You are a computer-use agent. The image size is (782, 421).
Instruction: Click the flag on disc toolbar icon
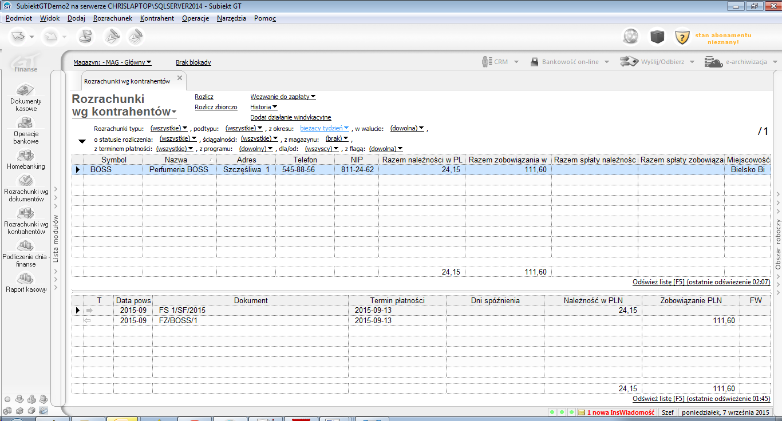pyautogui.click(x=85, y=37)
